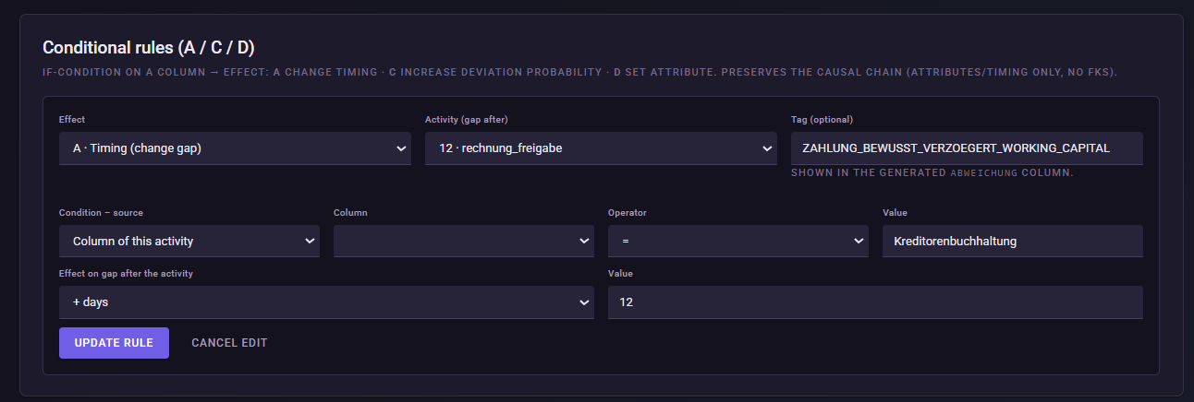Click the chevron arrow on the Activity (gap after) dropdown
The height and width of the screenshot is (402, 1194).
(766, 148)
